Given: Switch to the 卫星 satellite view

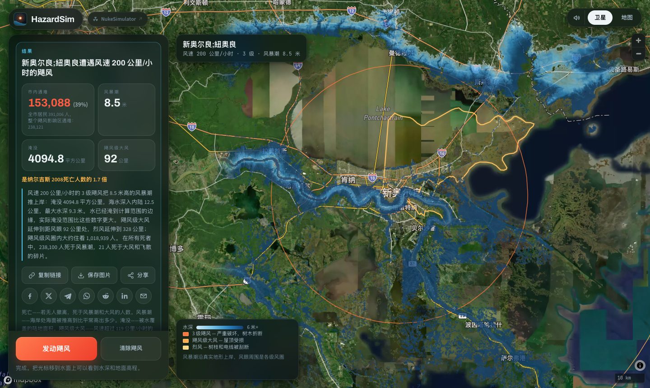Looking at the screenshot, I should click(x=600, y=18).
